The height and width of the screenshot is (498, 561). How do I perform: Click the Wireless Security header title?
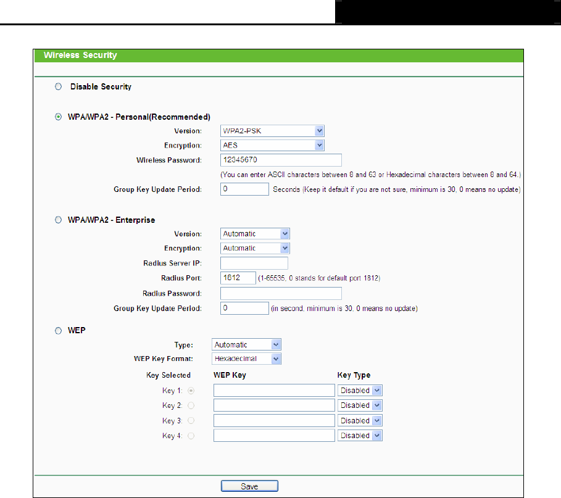pos(80,55)
